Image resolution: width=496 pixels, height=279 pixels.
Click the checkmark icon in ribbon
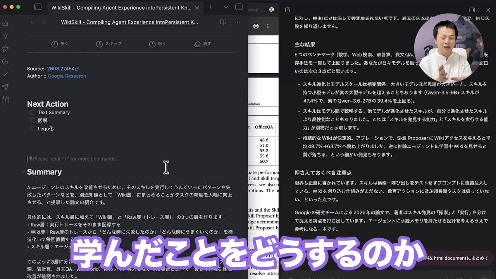pyautogui.click(x=5, y=74)
